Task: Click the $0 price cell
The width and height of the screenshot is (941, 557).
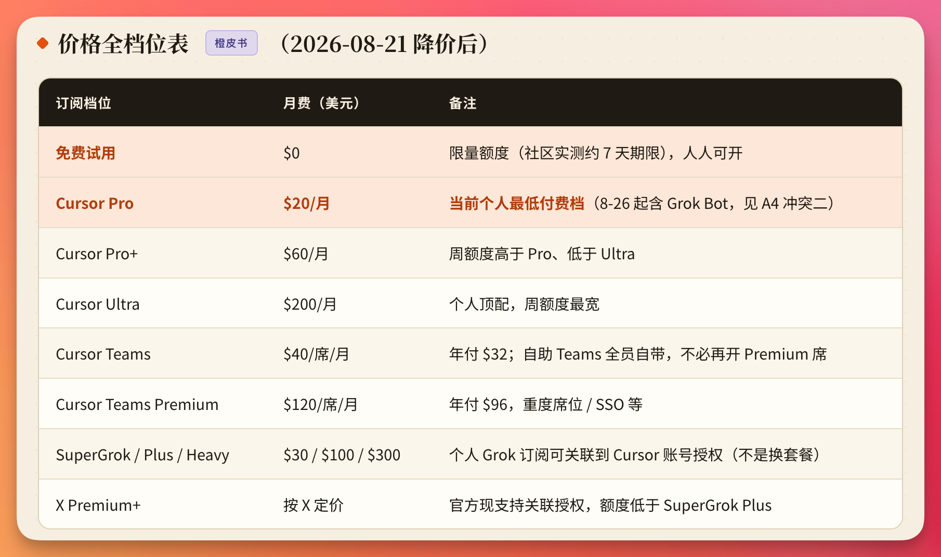Action: pyautogui.click(x=292, y=153)
